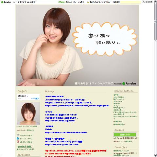
Task: Click the scrollbar down arrow
Action: (155, 155)
